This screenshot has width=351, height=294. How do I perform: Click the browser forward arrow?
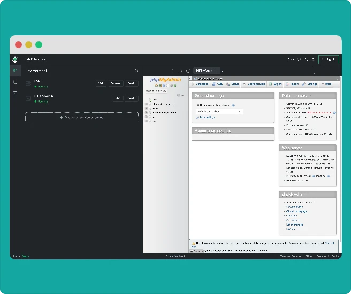[181, 71]
